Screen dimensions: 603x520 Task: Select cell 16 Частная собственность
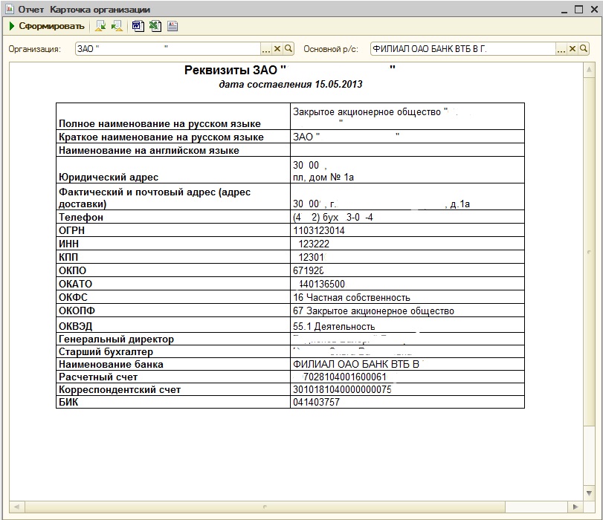[x=407, y=297]
